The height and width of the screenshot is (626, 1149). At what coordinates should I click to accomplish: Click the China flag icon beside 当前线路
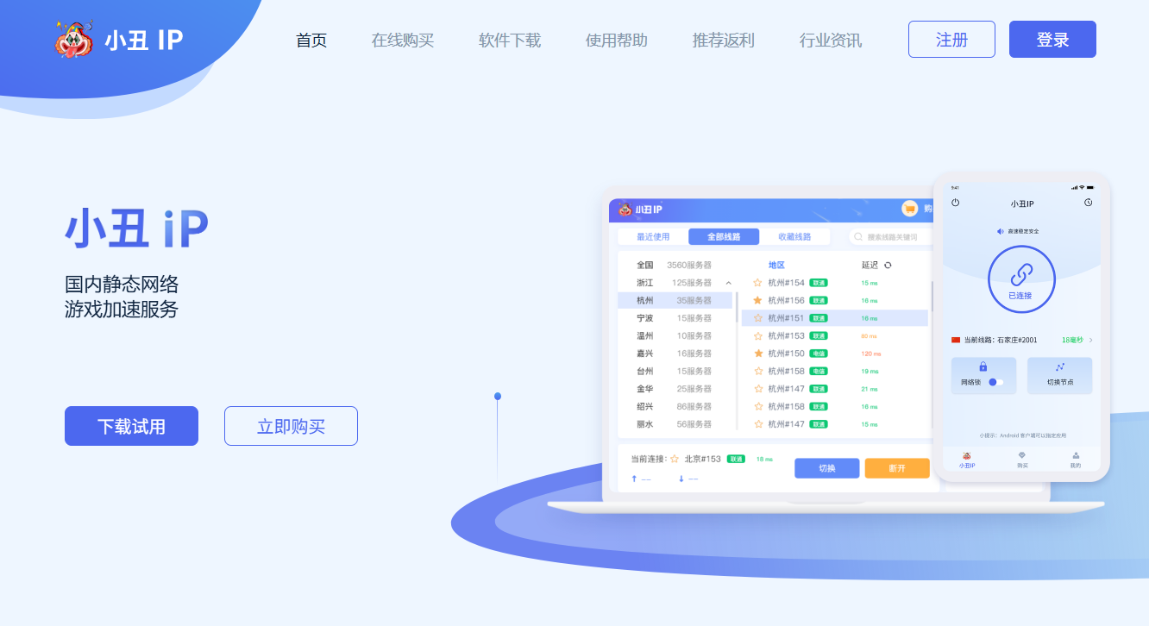(x=956, y=341)
